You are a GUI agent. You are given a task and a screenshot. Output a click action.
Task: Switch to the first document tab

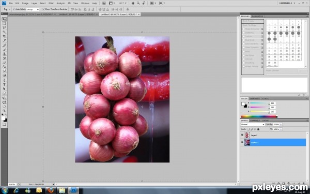32,14
